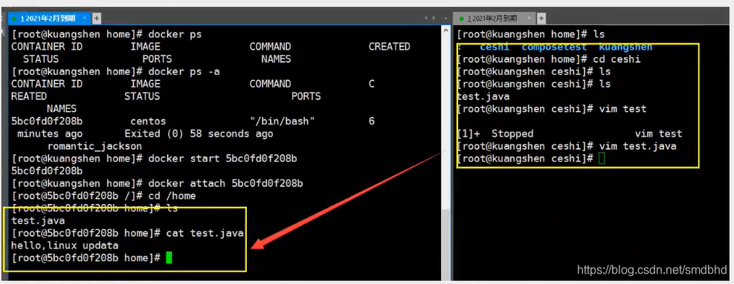
Task: Click 'romantic_jackson' container name
Action: [94, 146]
